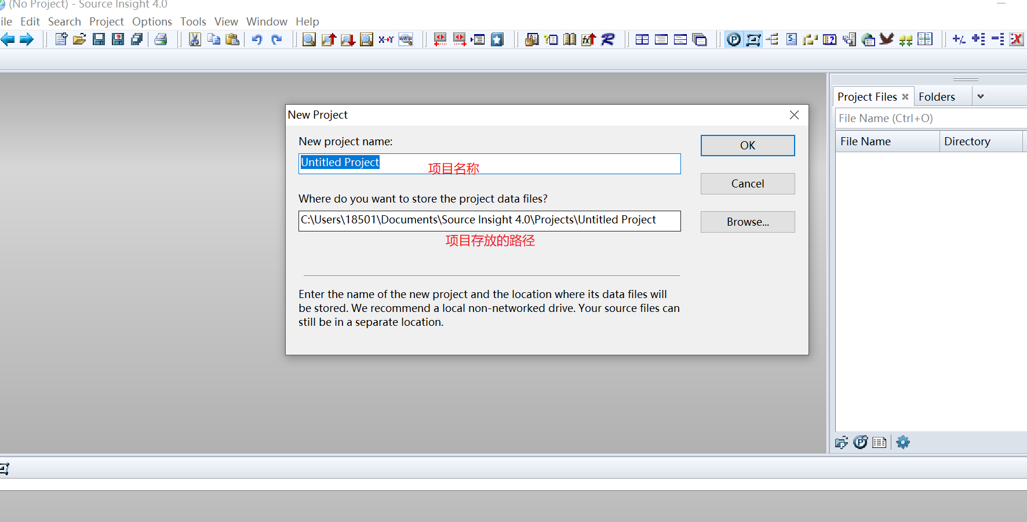
Task: Toggle the Project Window P icon
Action: [x=734, y=39]
